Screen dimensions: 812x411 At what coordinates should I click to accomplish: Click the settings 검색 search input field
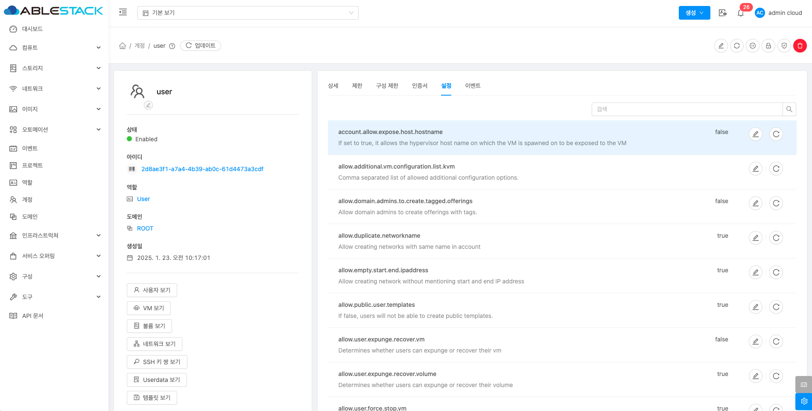click(x=686, y=109)
